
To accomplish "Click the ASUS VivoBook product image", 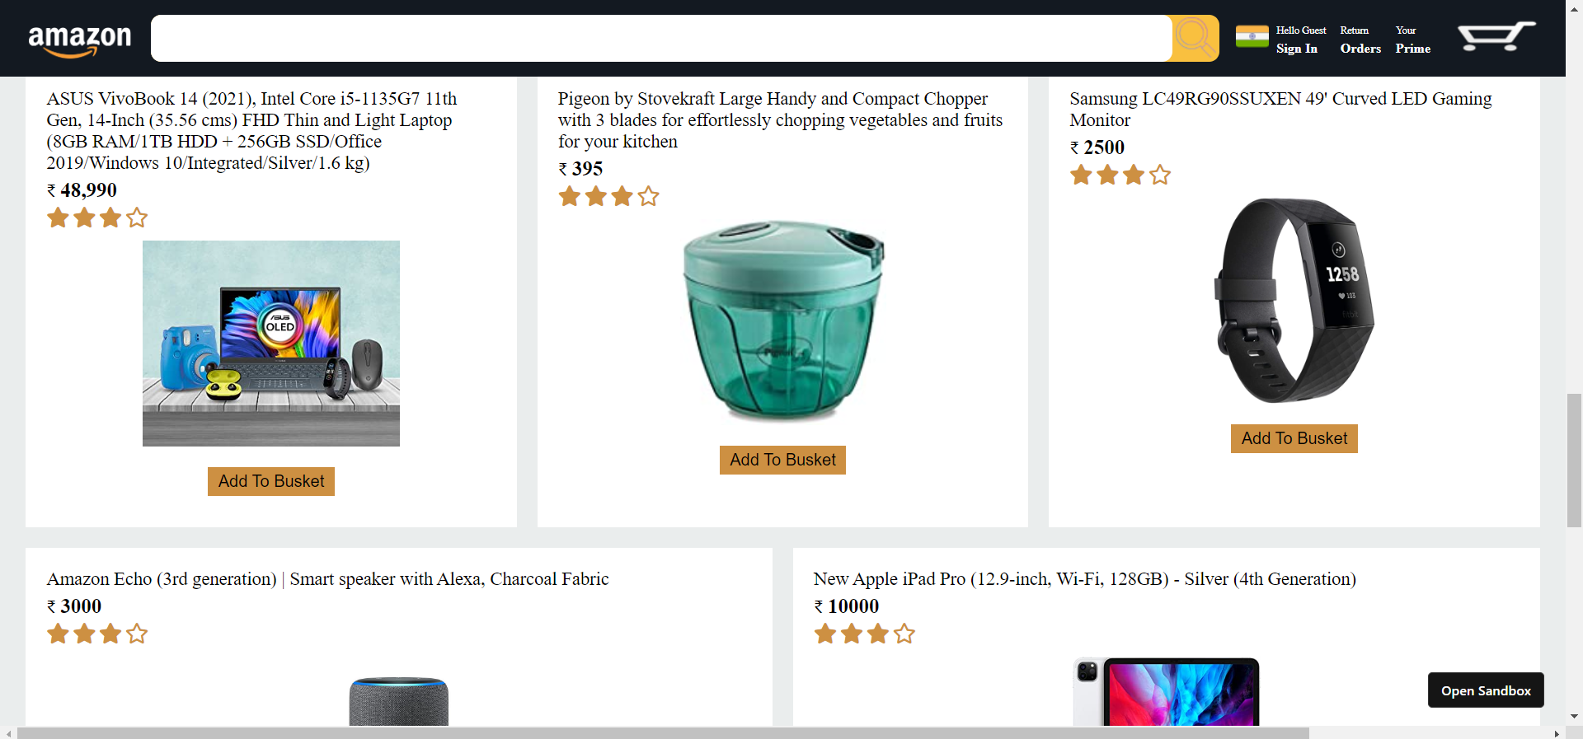I will pos(270,343).
